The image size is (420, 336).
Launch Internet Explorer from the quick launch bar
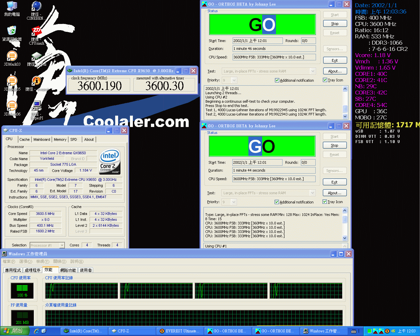(36, 331)
